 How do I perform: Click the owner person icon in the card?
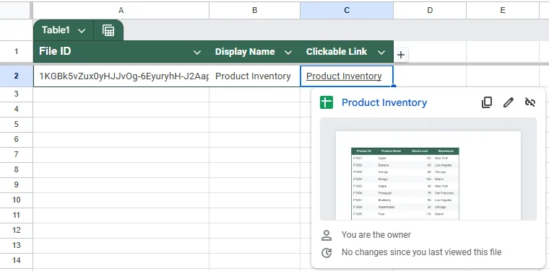click(x=327, y=235)
